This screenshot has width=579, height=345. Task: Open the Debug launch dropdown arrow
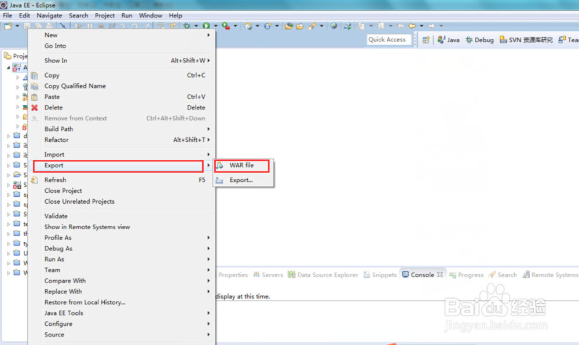196,26
